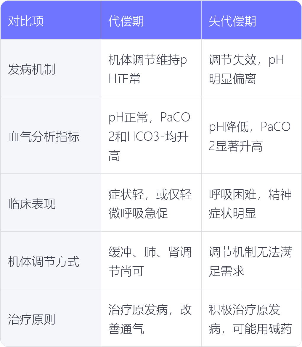Viewport: 302px width, 347px height.
Task: Click cell pH降低，PaCO2显著升高
Action: 251,135
